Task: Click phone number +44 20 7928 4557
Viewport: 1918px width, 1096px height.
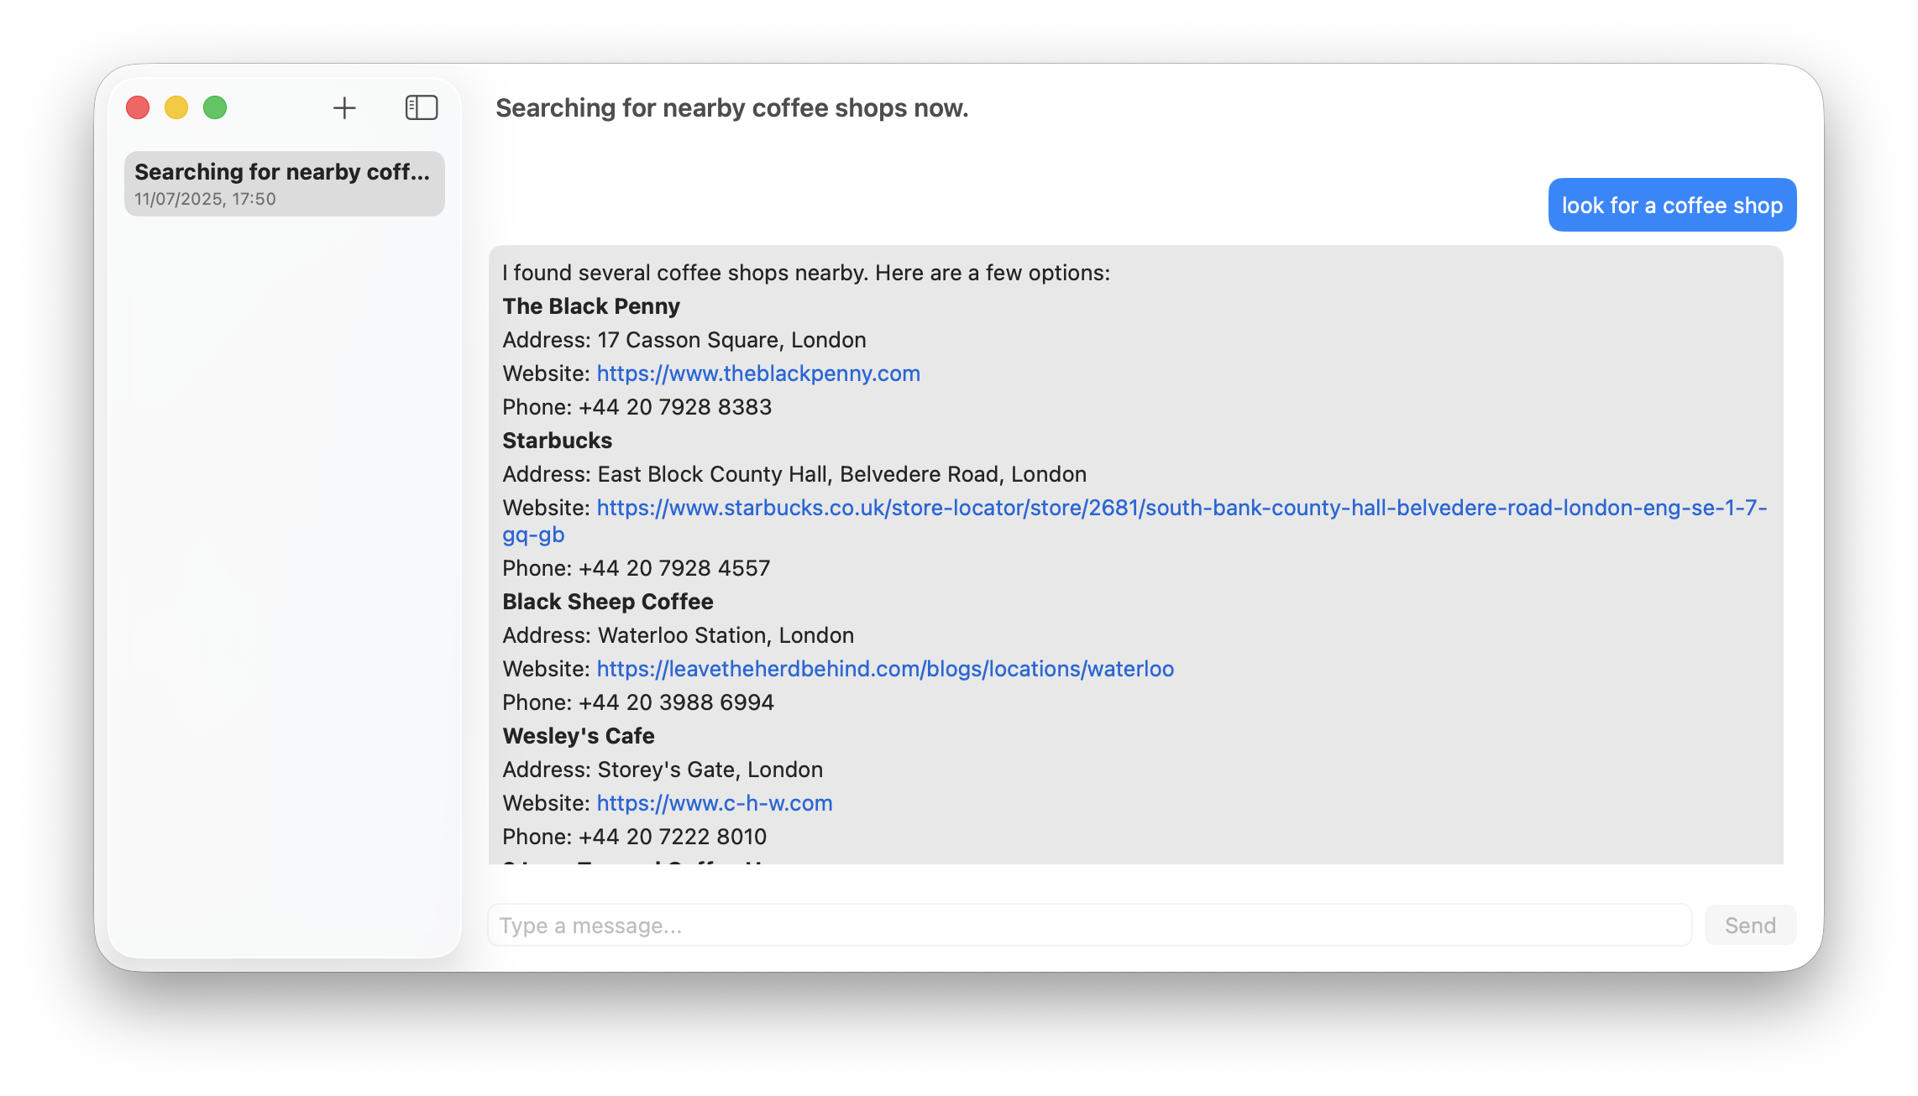Action: pos(674,568)
